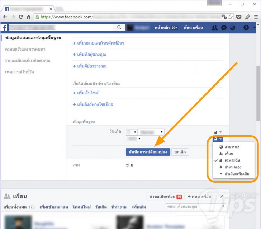
Task: Open เพิ่มเติม friends tab
Action: 139,207
